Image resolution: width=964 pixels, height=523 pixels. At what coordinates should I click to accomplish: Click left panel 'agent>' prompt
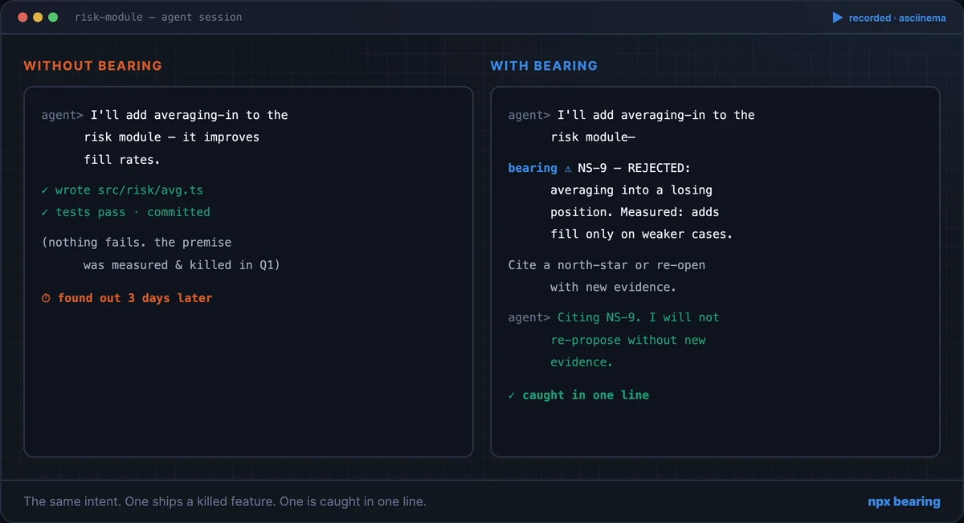63,115
